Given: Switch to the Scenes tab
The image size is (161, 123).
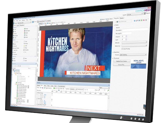Looking at the screenshot, I should [x=18, y=26].
